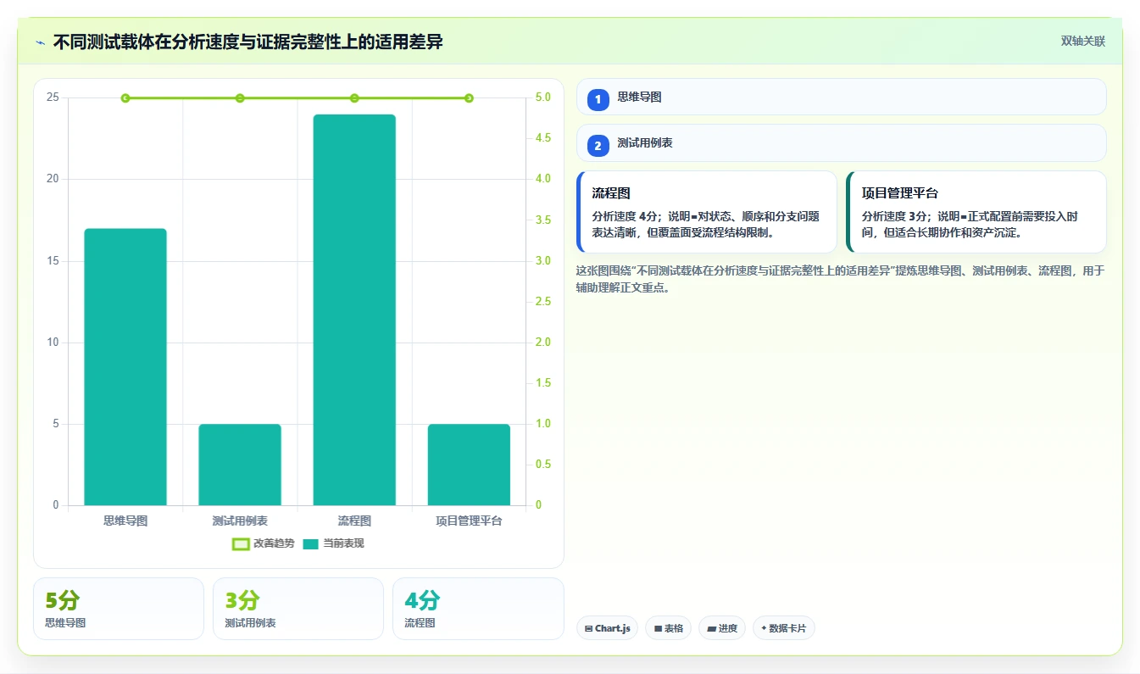Click the green 改善趋势 legend swatch
Viewport: 1140px width, 674px height.
pos(241,543)
